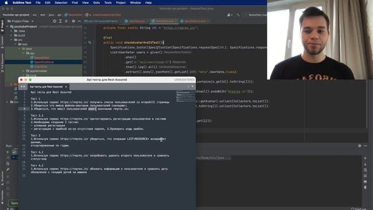
Task: Open the ReqresTest run configuration dropdown
Action: (255, 15)
